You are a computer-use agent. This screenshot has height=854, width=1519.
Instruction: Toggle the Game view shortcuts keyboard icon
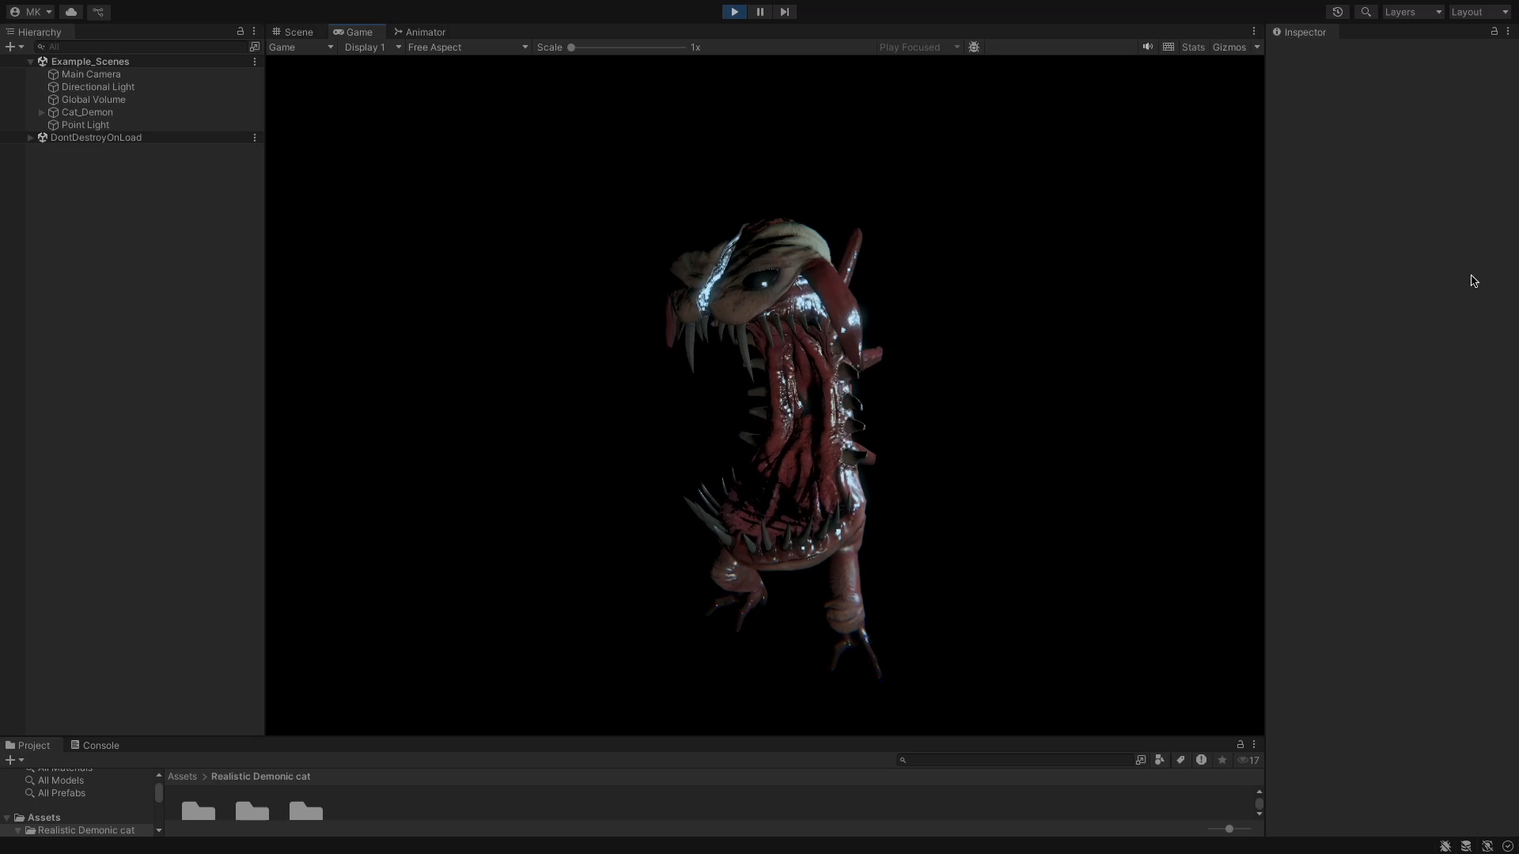click(1169, 47)
